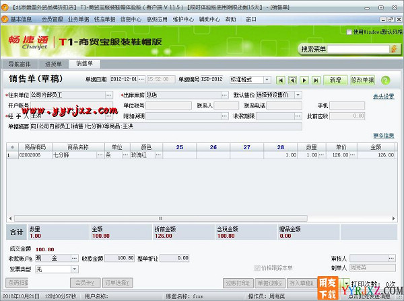Open the 表头设置 link
This screenshot has width=404, height=301.
384,97
